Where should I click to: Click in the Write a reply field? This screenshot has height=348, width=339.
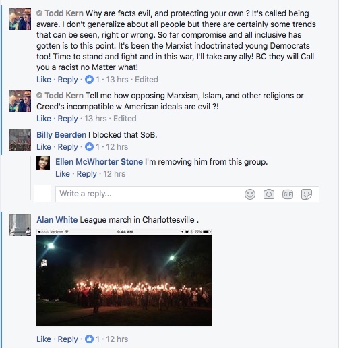(x=187, y=194)
